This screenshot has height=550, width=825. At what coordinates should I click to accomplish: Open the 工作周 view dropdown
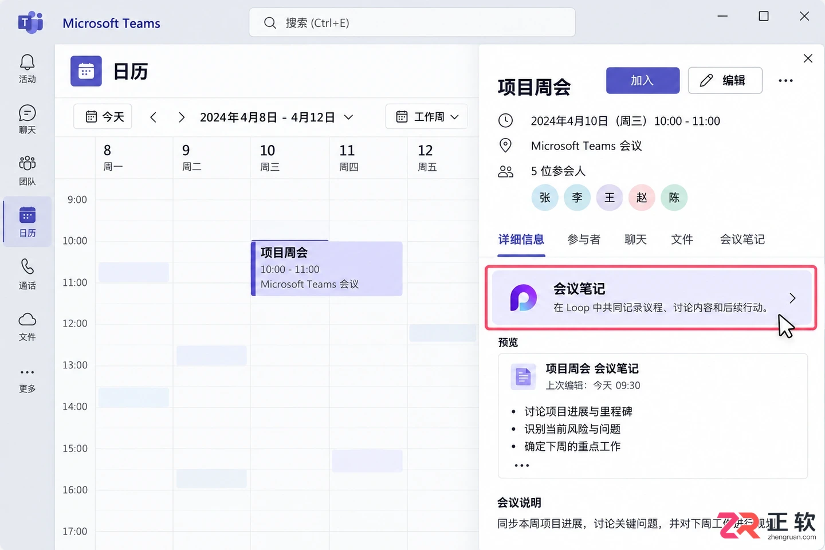(x=427, y=117)
